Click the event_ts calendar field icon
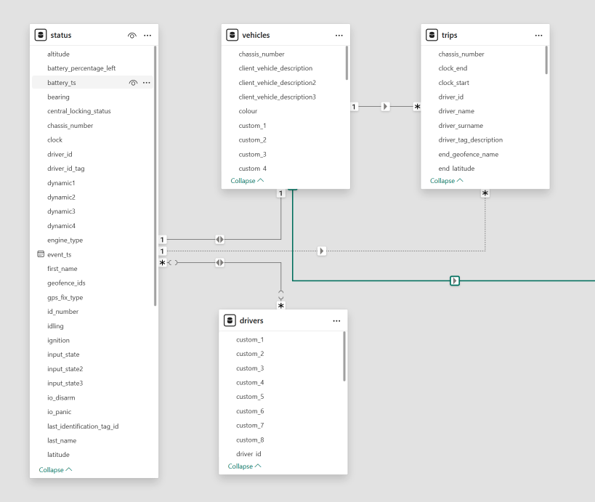This screenshot has height=502, width=595. (41, 254)
